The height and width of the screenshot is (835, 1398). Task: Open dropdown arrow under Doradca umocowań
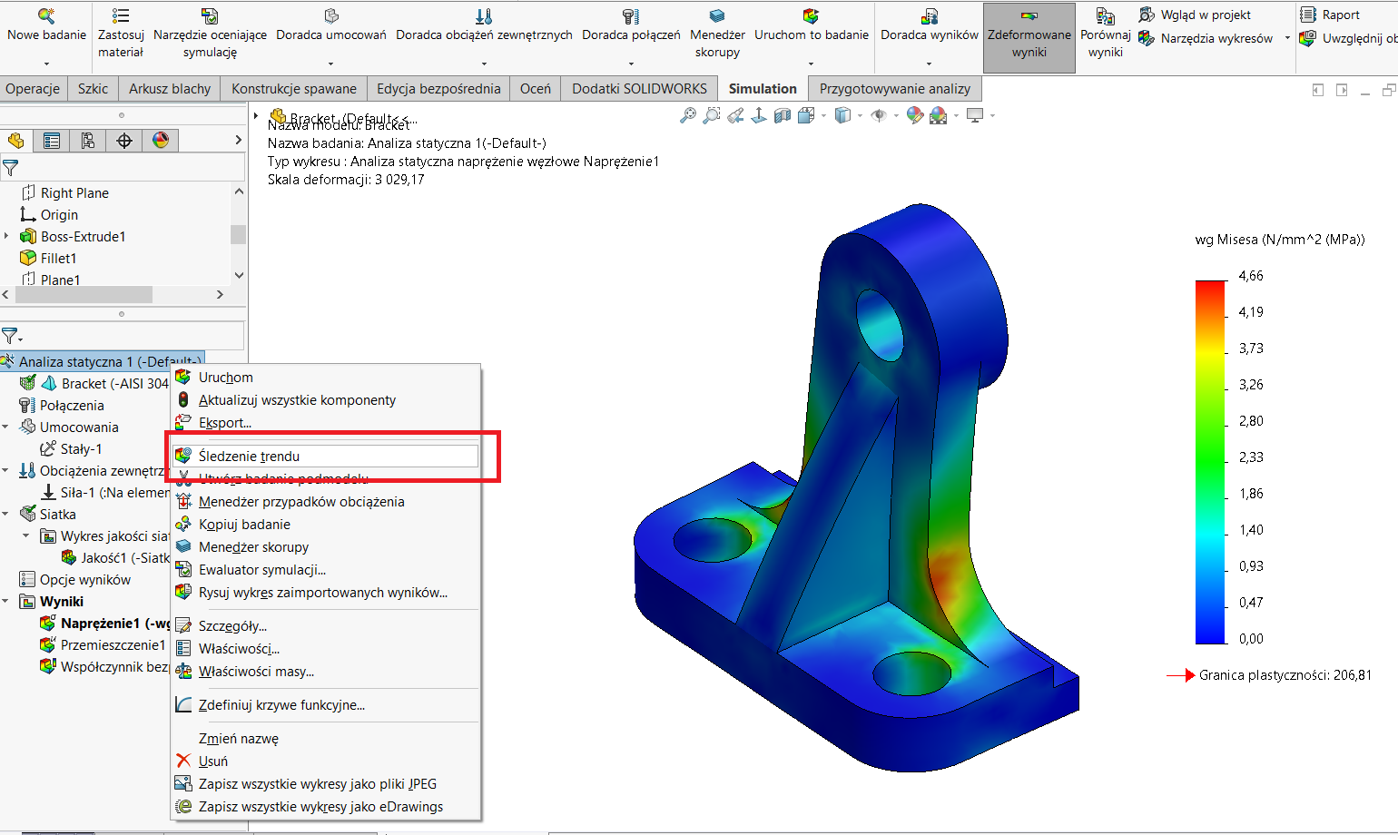[x=331, y=64]
